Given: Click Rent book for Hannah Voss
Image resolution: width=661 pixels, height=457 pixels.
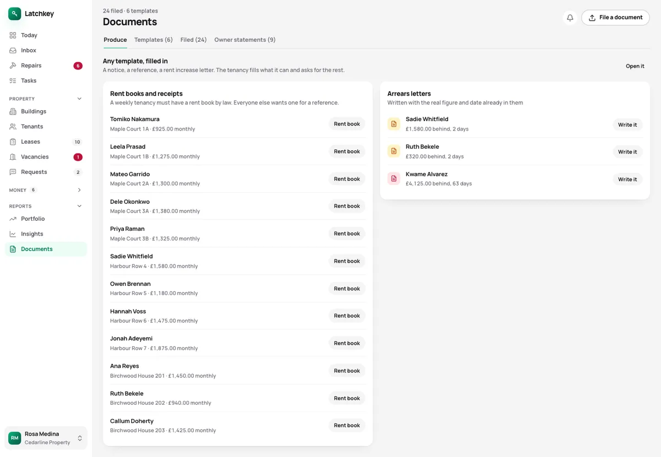Looking at the screenshot, I should point(347,316).
